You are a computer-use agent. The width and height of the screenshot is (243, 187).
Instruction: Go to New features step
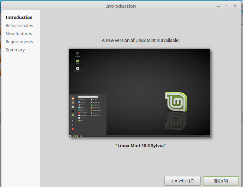(x=19, y=33)
